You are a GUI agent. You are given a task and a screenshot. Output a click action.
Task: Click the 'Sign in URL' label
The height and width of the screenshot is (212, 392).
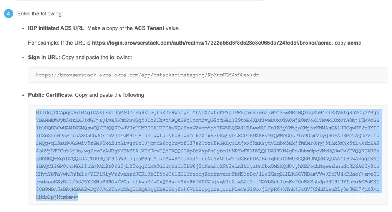(x=43, y=58)
